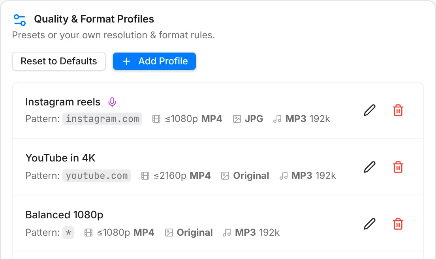The image size is (436, 259).
Task: Click the ≤2160p MP4 video setting
Action: [x=182, y=176]
